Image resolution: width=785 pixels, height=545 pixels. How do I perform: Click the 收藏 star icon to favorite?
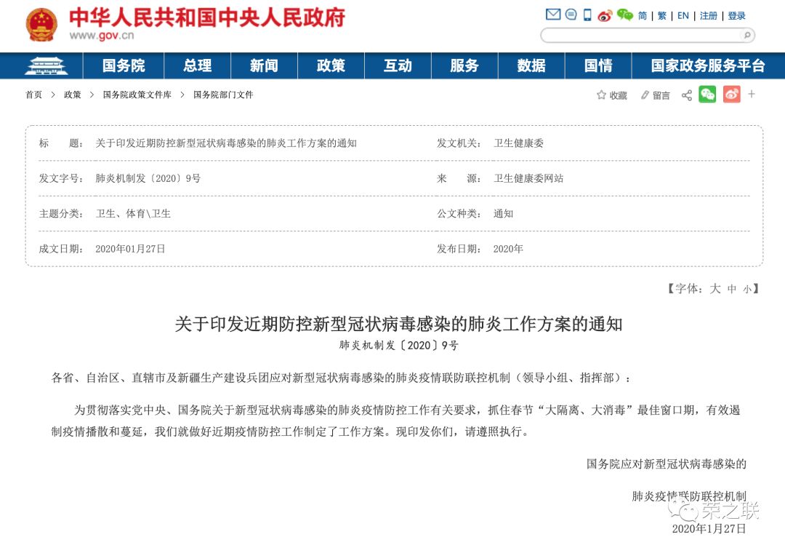(x=600, y=95)
